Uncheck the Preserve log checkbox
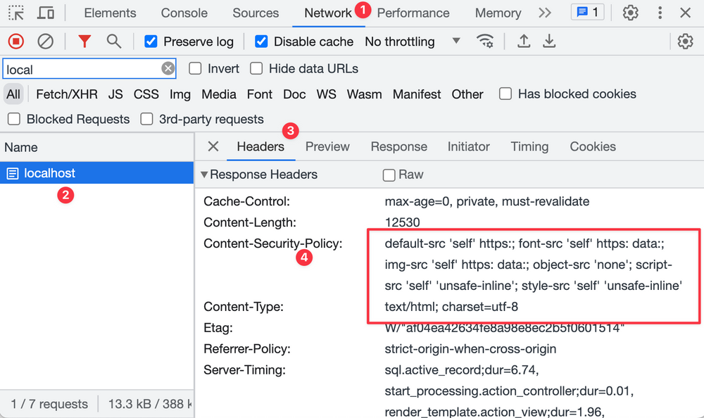The width and height of the screenshot is (704, 418). click(151, 42)
